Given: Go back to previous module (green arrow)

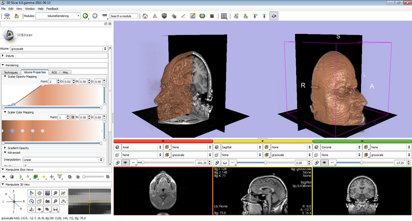Looking at the screenshot, I should tap(85, 16).
